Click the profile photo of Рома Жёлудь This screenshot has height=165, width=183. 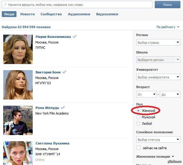coord(18,120)
